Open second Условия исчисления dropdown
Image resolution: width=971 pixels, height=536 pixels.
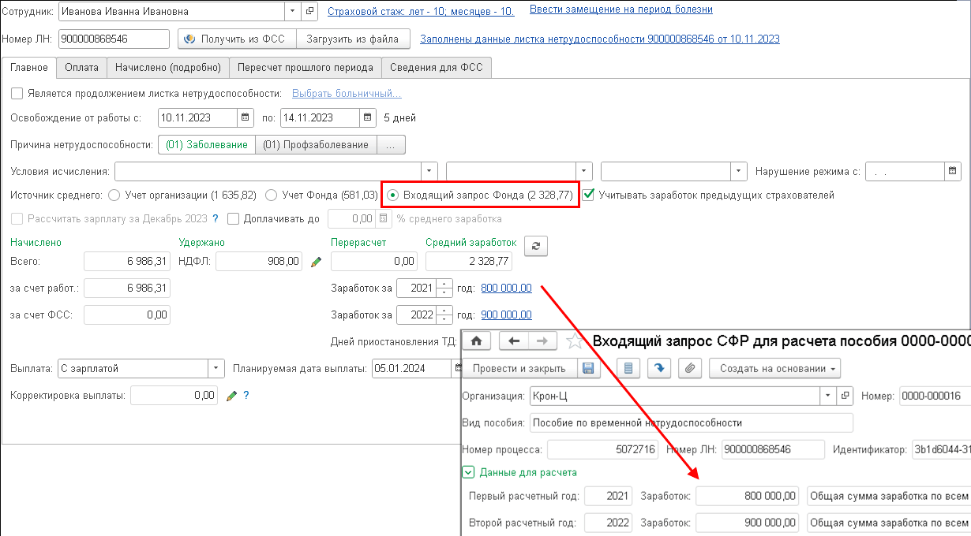(x=583, y=171)
